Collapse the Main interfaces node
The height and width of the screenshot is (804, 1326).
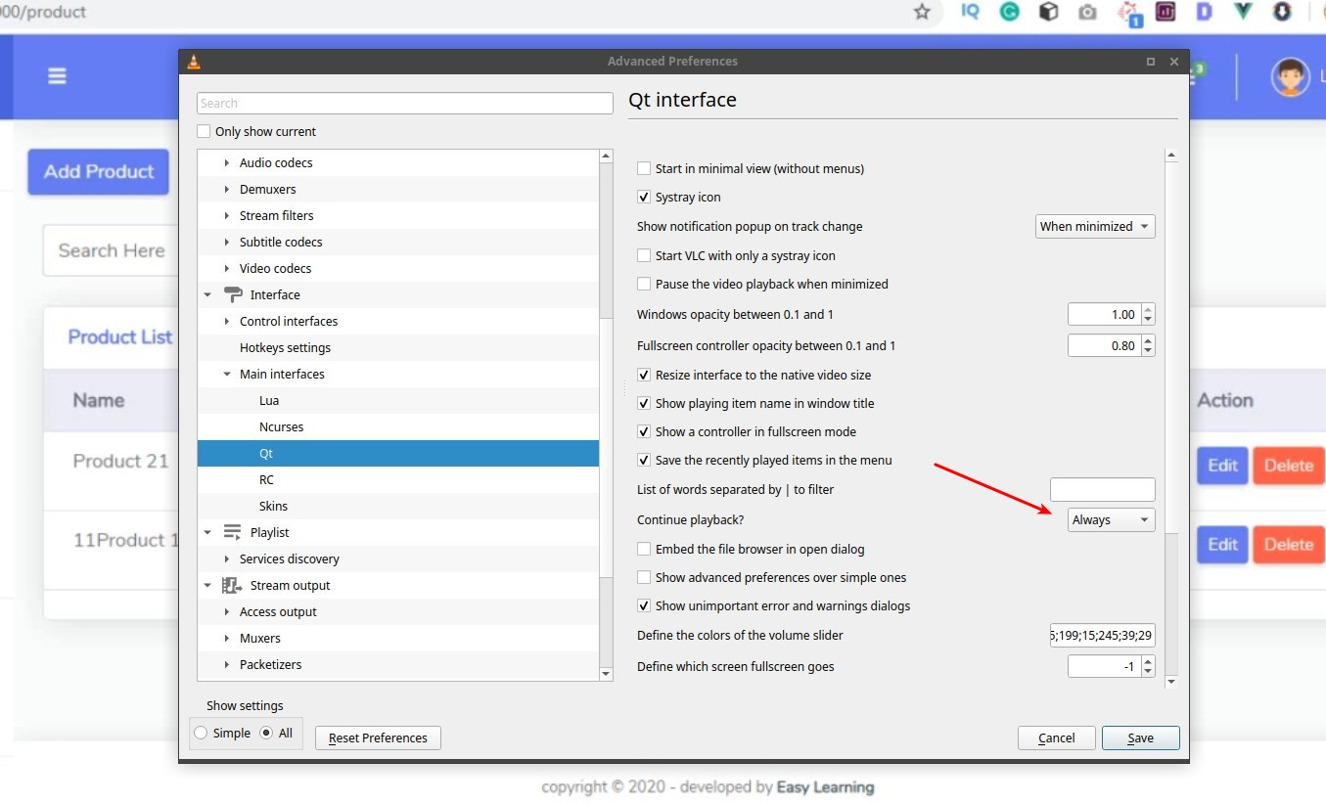point(227,374)
